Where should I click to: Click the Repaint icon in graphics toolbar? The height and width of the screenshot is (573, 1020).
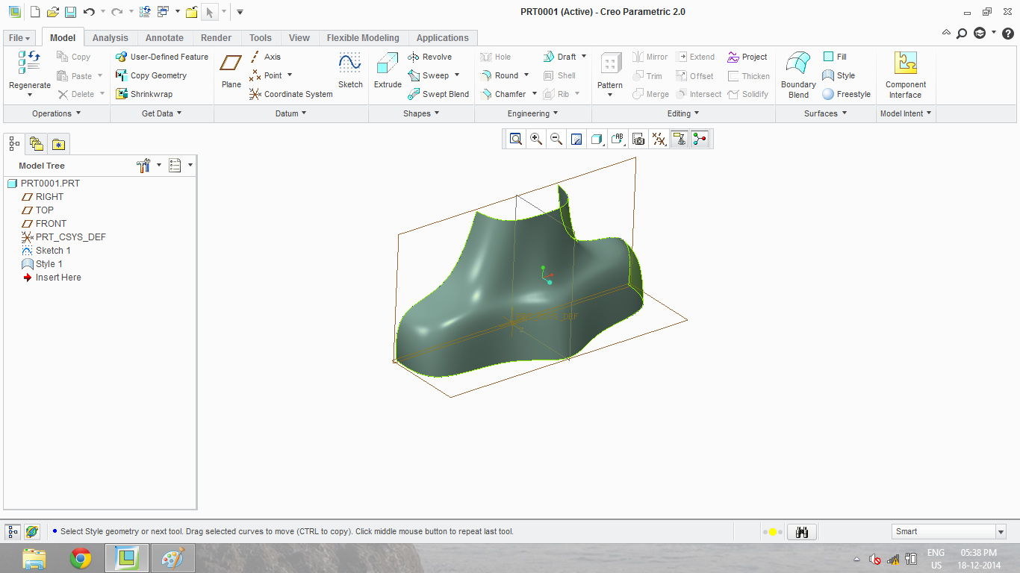pos(576,139)
